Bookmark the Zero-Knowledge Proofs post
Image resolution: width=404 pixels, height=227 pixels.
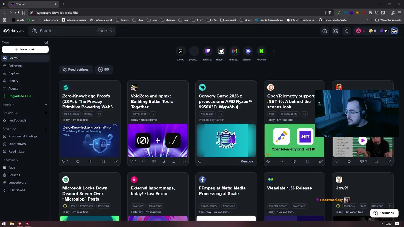[103, 161]
